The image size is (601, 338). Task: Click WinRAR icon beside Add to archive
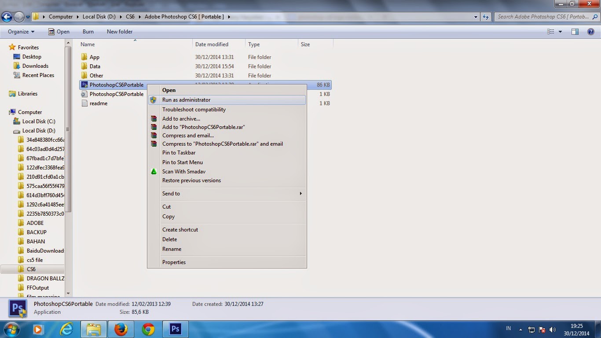click(x=154, y=119)
